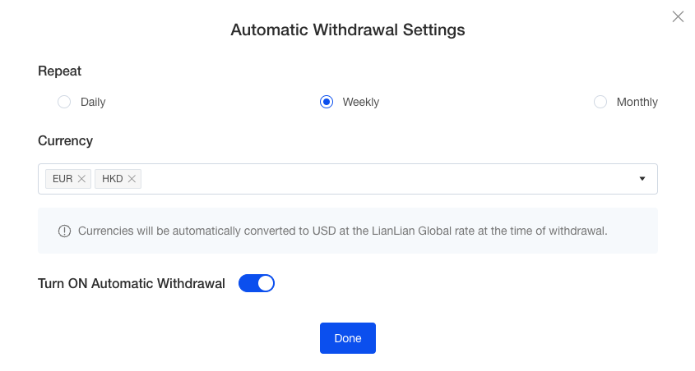Image resolution: width=695 pixels, height=371 pixels.
Task: Choose the Monthly repeat radio button
Action: [x=600, y=102]
